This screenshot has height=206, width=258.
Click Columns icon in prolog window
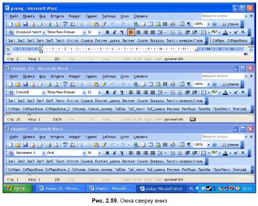tap(165, 24)
